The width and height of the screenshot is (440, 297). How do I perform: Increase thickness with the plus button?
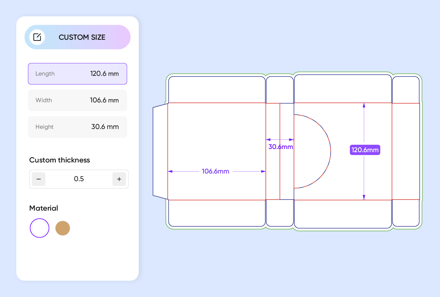119,179
